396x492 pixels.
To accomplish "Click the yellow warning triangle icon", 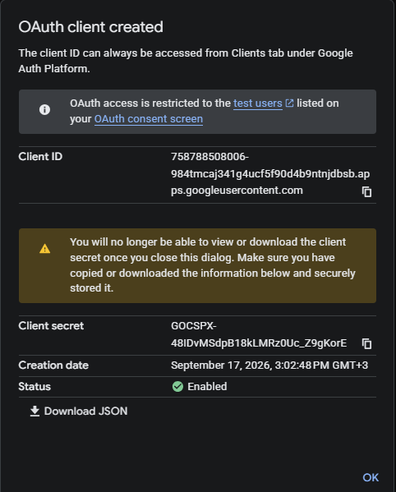I will [x=45, y=249].
